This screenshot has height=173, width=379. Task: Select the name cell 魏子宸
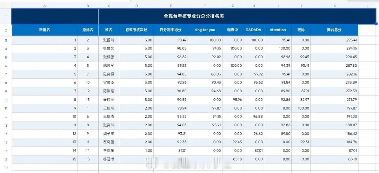click(109, 134)
